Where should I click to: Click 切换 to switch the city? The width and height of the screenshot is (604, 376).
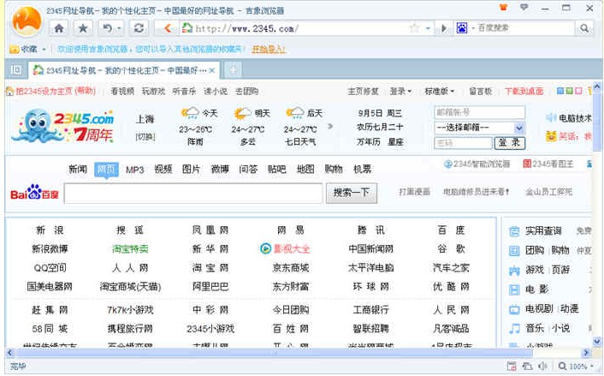click(145, 136)
